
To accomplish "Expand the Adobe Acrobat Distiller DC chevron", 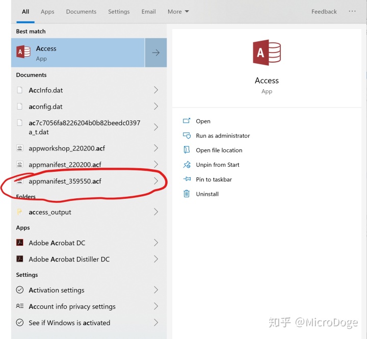I will [x=156, y=259].
